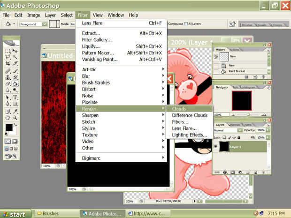
Task: Open the Image menu
Action: [x=34, y=15]
